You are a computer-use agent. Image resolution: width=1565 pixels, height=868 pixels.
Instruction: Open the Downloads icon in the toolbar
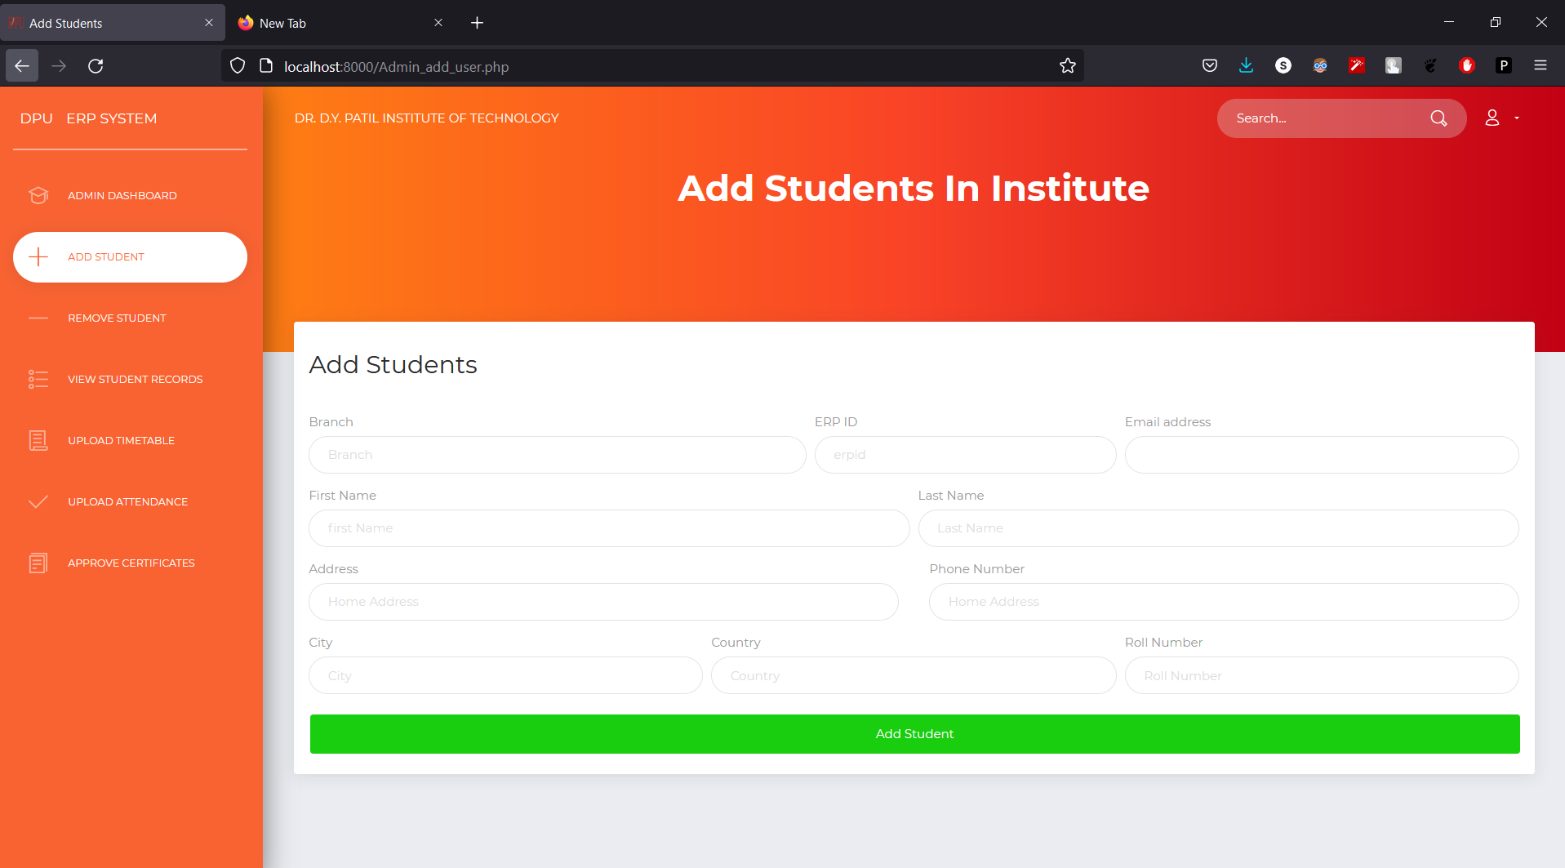click(1246, 65)
